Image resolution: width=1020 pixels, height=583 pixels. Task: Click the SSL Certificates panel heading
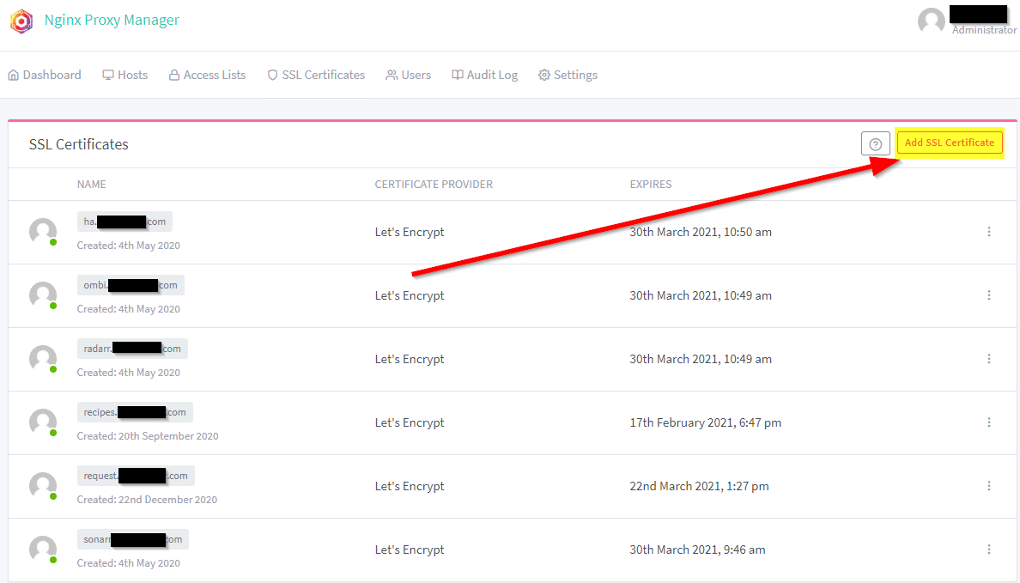point(79,144)
